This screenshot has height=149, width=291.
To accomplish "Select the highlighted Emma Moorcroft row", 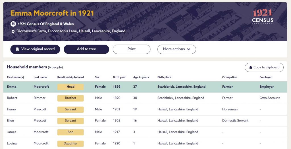I will coord(145,87).
